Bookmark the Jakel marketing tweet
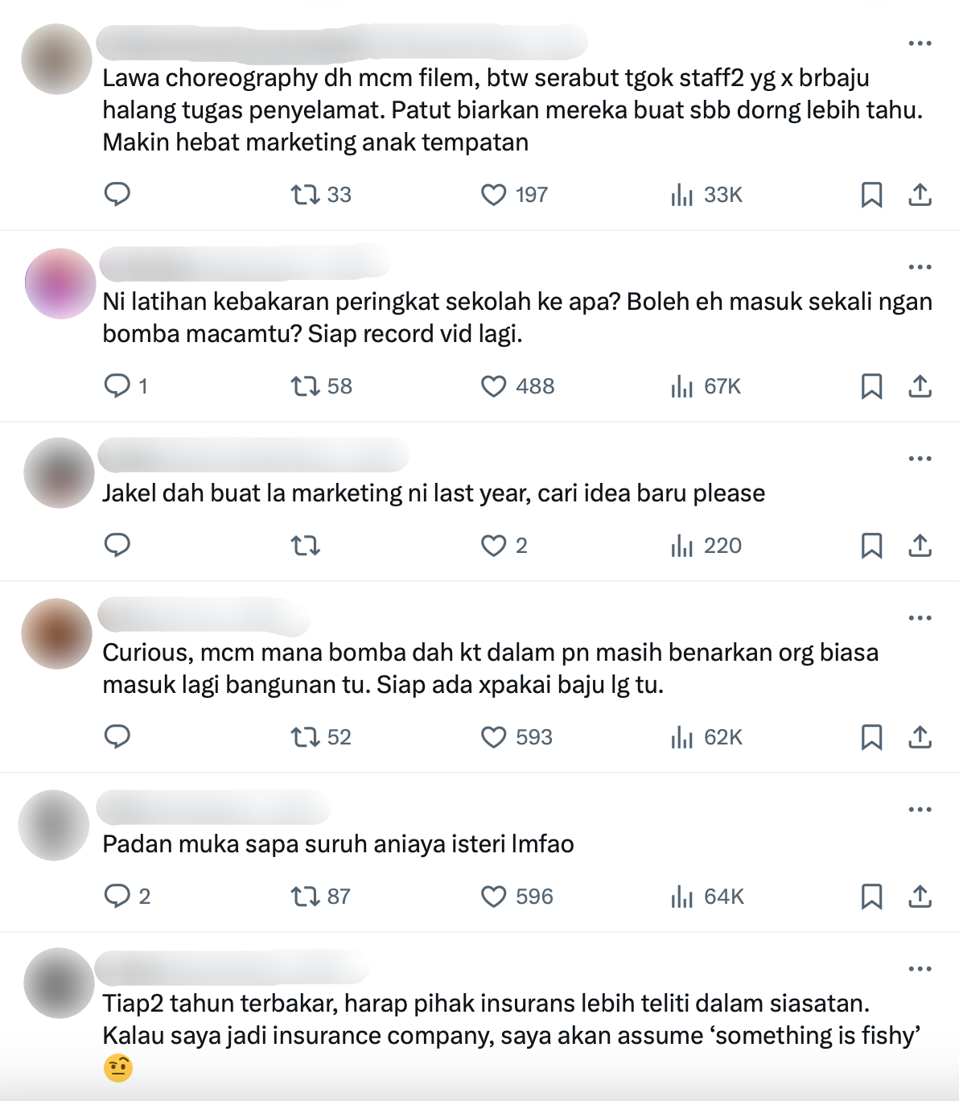Image resolution: width=959 pixels, height=1101 pixels. [871, 546]
